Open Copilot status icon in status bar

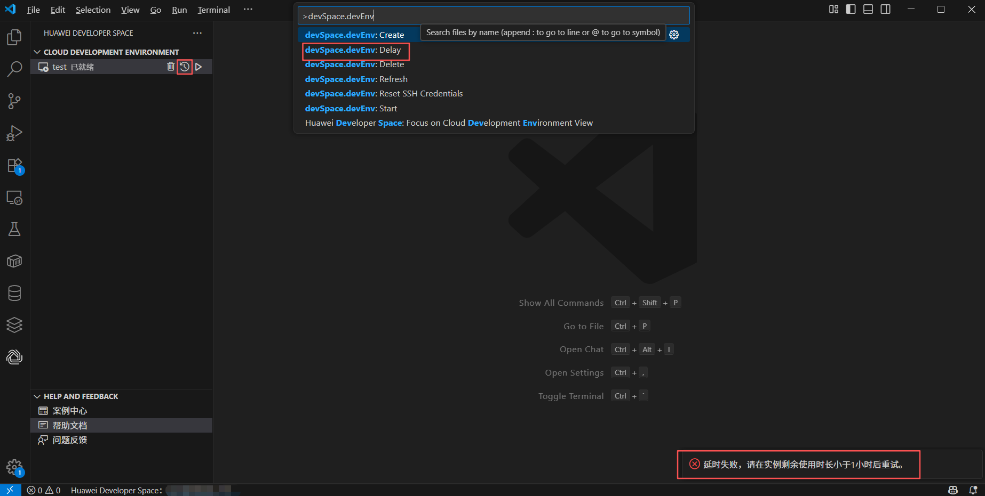coord(953,490)
